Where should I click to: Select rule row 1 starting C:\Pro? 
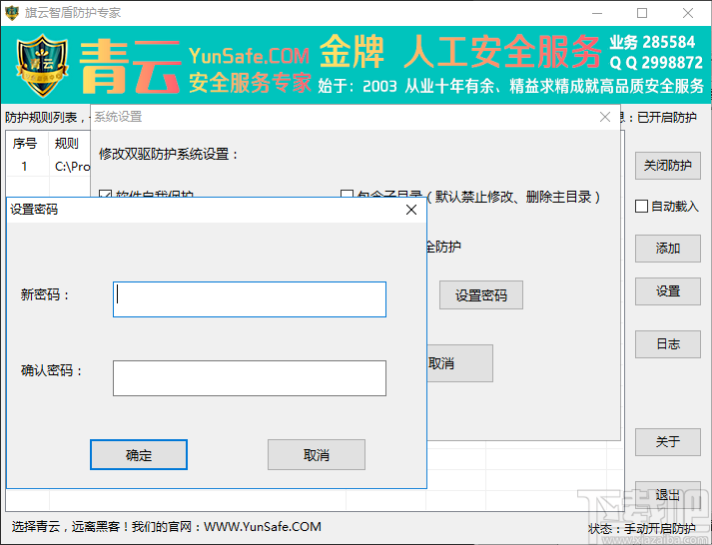[x=48, y=167]
